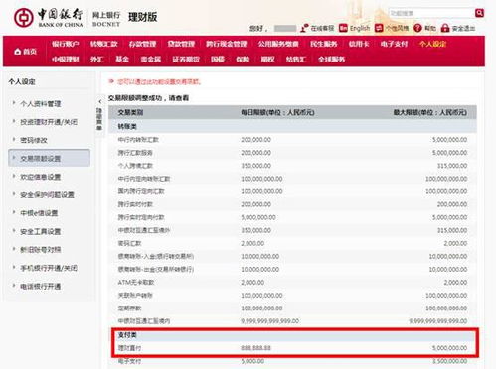Click the English language icon
Viewport: 496px width, 369px height.
click(343, 28)
